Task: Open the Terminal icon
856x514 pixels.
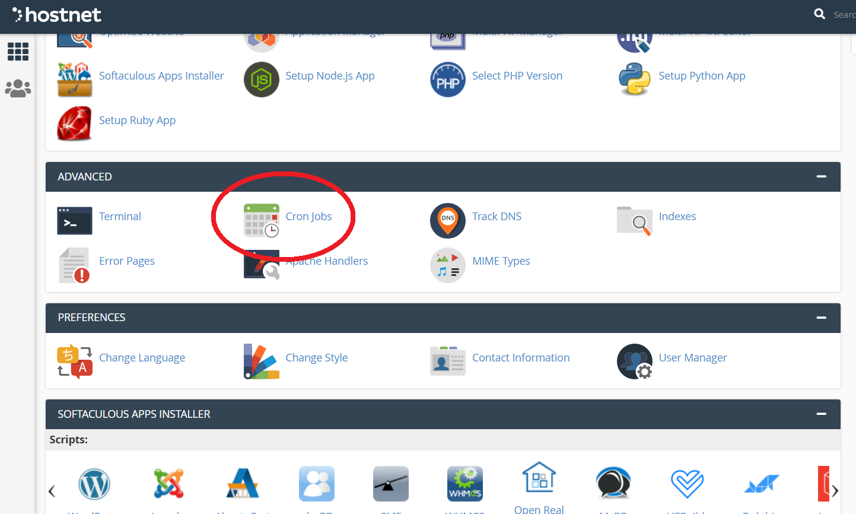Action: point(75,221)
